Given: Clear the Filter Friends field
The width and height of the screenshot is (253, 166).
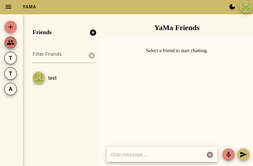Looking at the screenshot, I should point(92,56).
